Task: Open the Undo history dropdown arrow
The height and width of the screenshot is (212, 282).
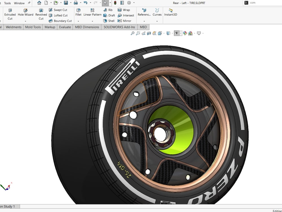Action: (x=90, y=3)
